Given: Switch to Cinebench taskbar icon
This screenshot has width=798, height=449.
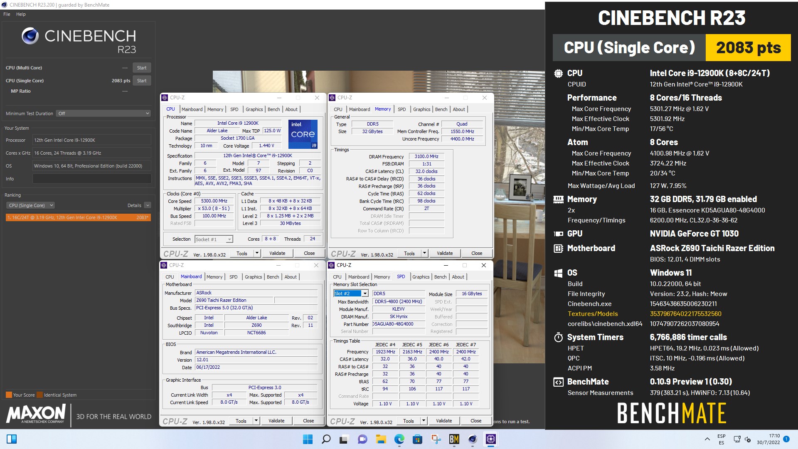Looking at the screenshot, I should 472,439.
